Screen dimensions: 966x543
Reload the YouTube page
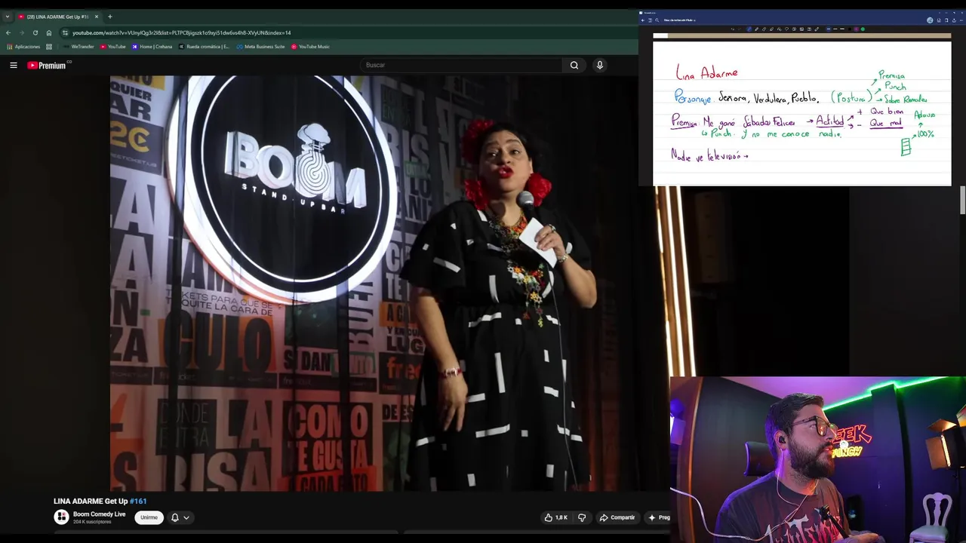[x=35, y=32]
